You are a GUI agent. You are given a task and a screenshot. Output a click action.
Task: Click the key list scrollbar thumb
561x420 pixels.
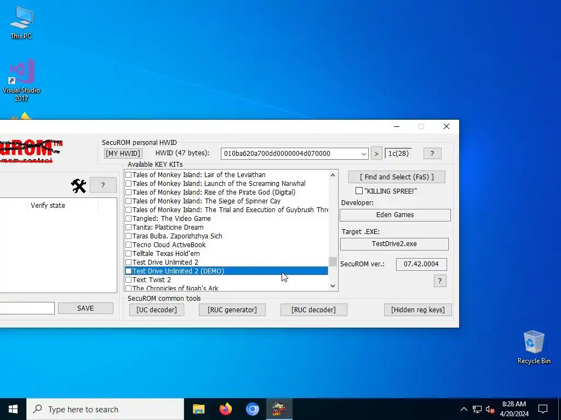(x=333, y=262)
